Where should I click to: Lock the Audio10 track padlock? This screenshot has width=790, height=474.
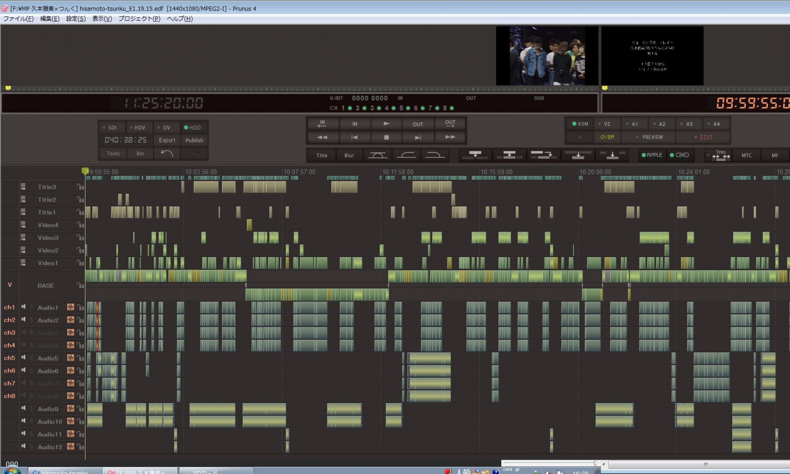tap(80, 421)
